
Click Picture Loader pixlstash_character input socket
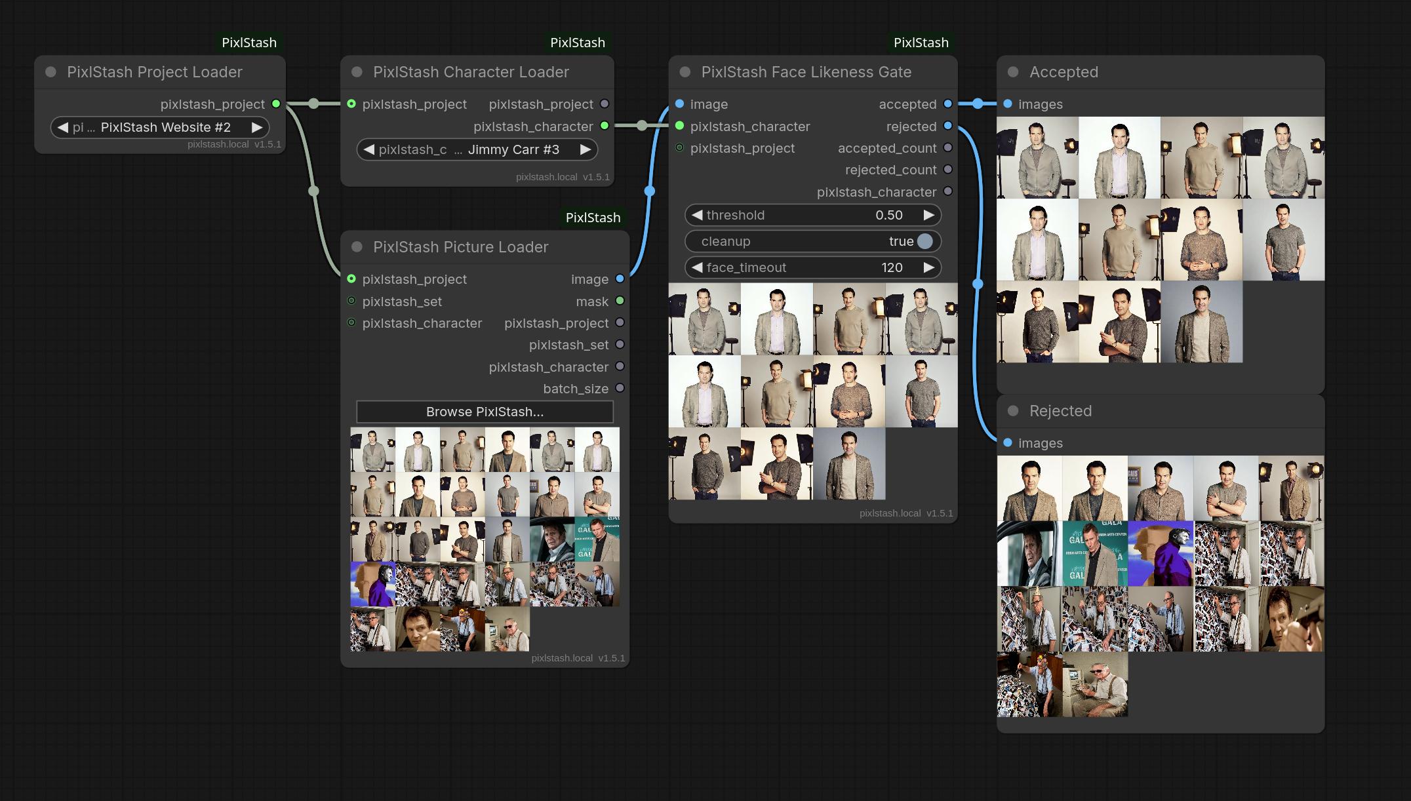point(351,322)
